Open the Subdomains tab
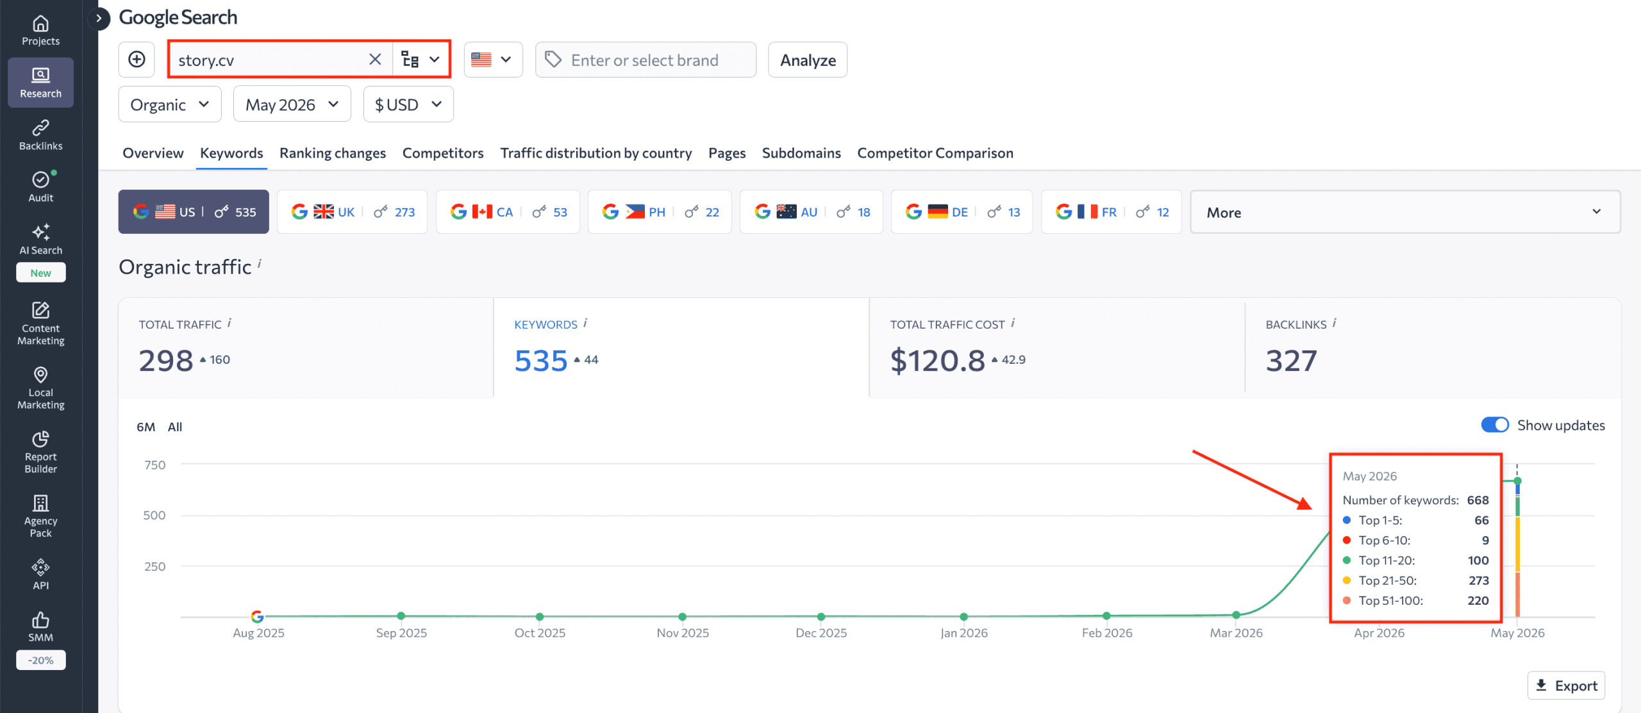Screen dimensions: 1641x713 [801, 153]
